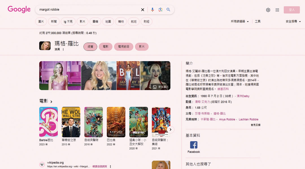This screenshot has width=305, height=169.
Task: Expand the 所有篩選器 dropdown
Action: click(240, 21)
